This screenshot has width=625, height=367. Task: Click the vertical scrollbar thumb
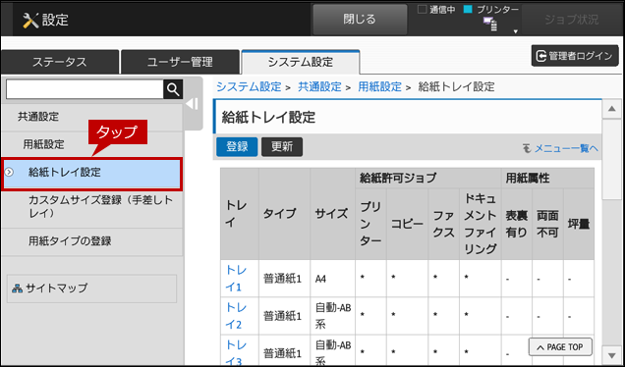coord(612,159)
